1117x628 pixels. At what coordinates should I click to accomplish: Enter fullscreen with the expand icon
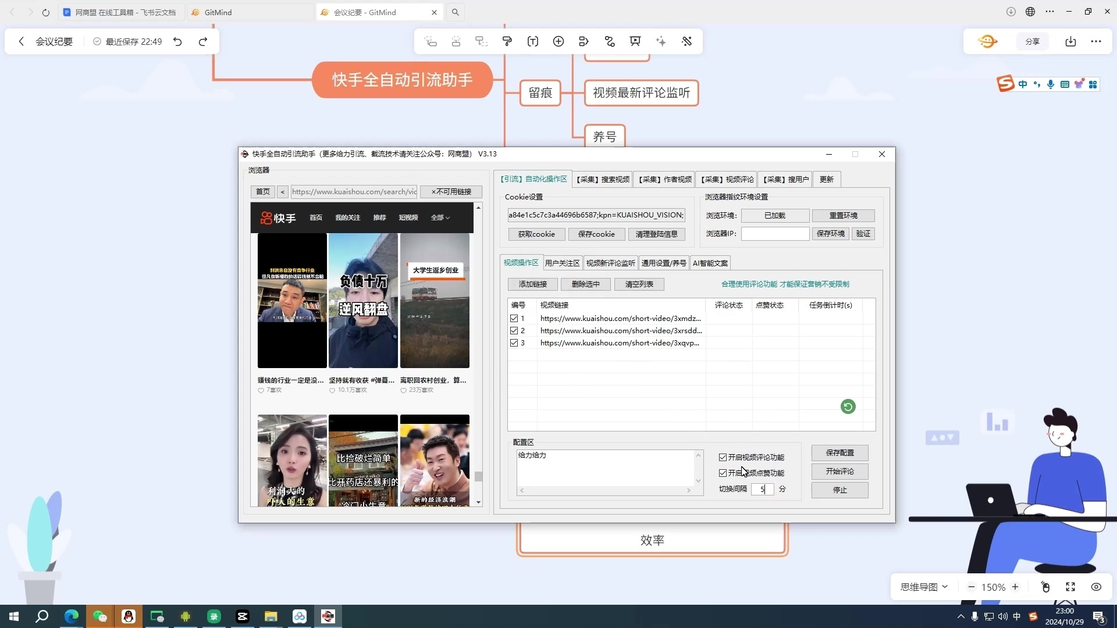click(1070, 587)
